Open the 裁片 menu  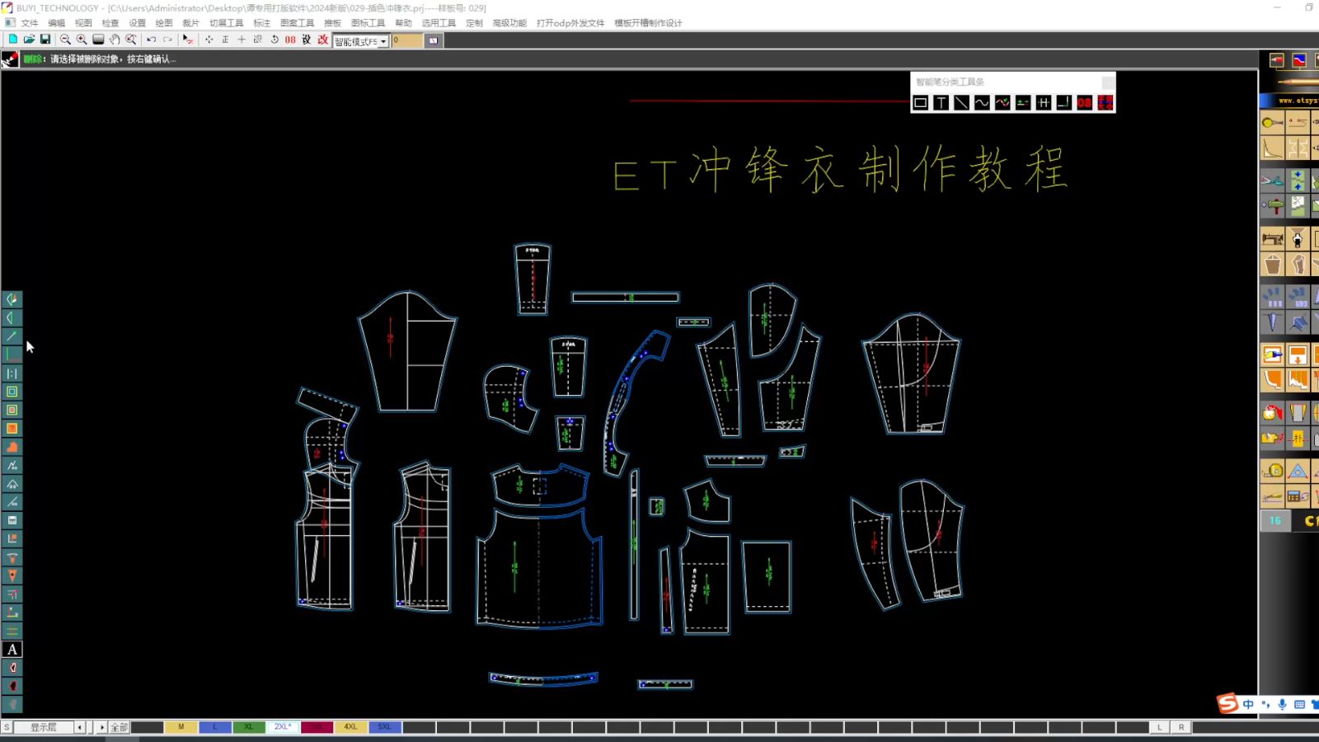[x=190, y=23]
